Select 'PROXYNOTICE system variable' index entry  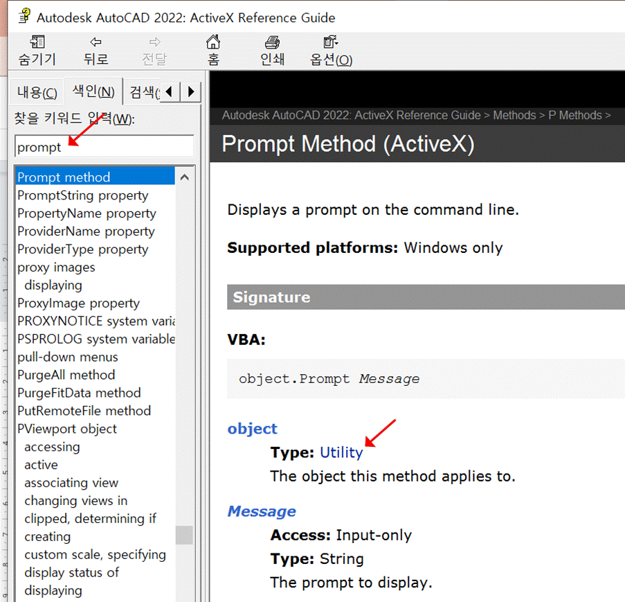[96, 321]
